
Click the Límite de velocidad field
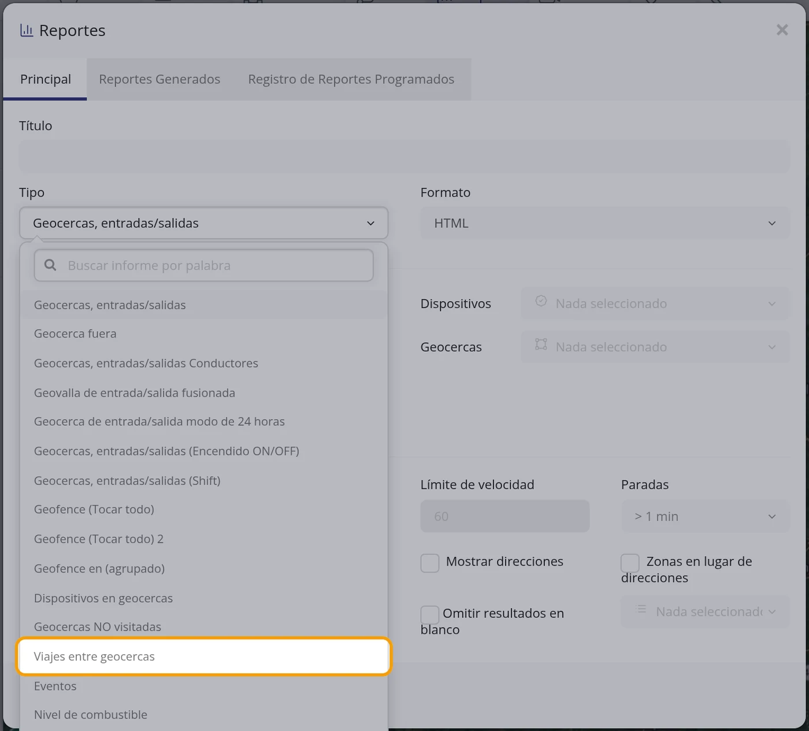point(505,516)
